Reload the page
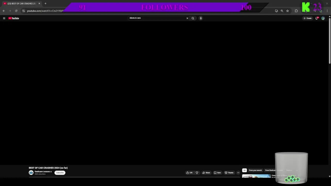Viewport: 331px width, 186px height. pyautogui.click(x=16, y=11)
